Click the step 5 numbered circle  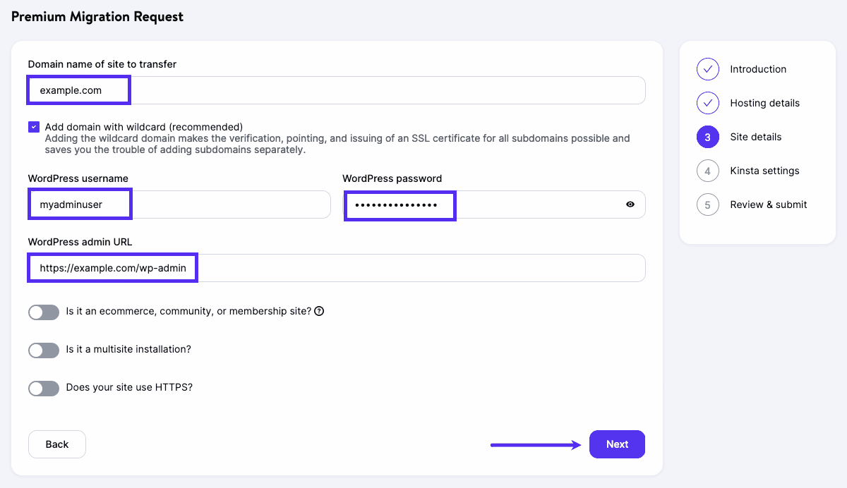(x=708, y=205)
